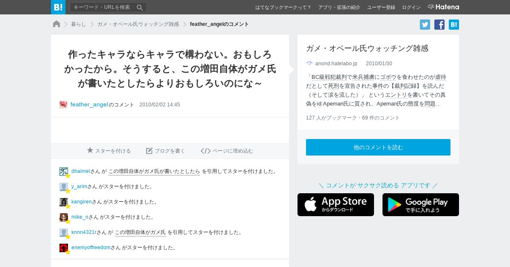510x267 pixels.
Task: Open dhalmel user link
Action: (x=81, y=171)
